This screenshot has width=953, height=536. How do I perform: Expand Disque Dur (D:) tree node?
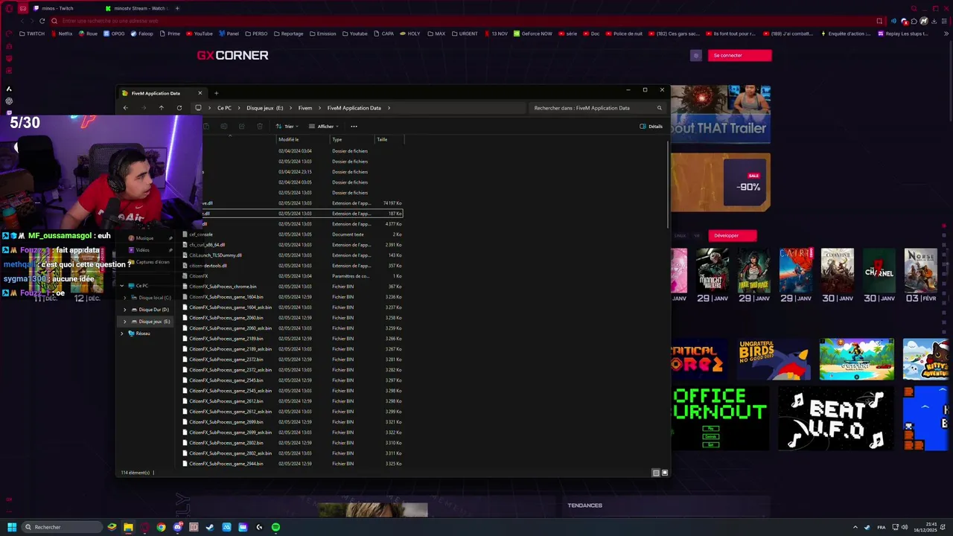125,310
